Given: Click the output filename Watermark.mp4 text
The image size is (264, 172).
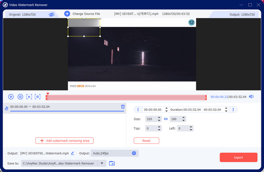Looking at the screenshot, I should [x=44, y=154].
